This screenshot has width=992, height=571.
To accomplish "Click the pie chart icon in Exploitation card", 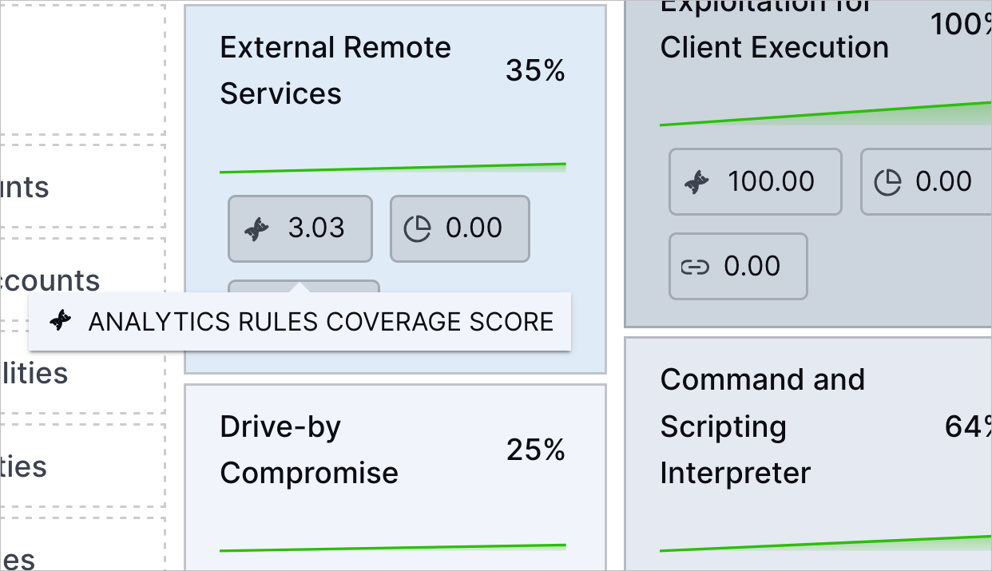I will [x=887, y=182].
